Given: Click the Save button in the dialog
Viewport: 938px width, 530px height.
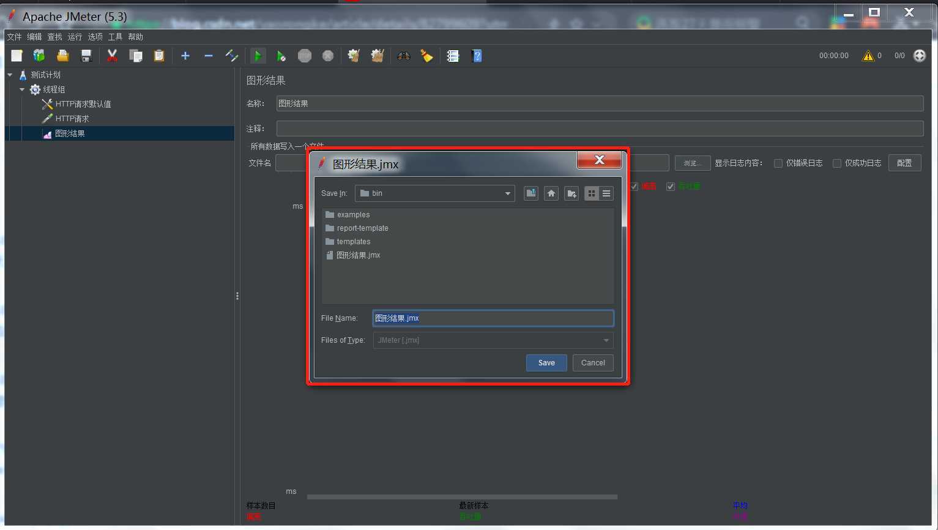Looking at the screenshot, I should tap(546, 363).
